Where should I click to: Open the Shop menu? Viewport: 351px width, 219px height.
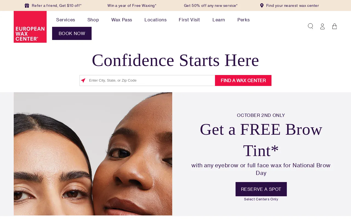tap(93, 20)
